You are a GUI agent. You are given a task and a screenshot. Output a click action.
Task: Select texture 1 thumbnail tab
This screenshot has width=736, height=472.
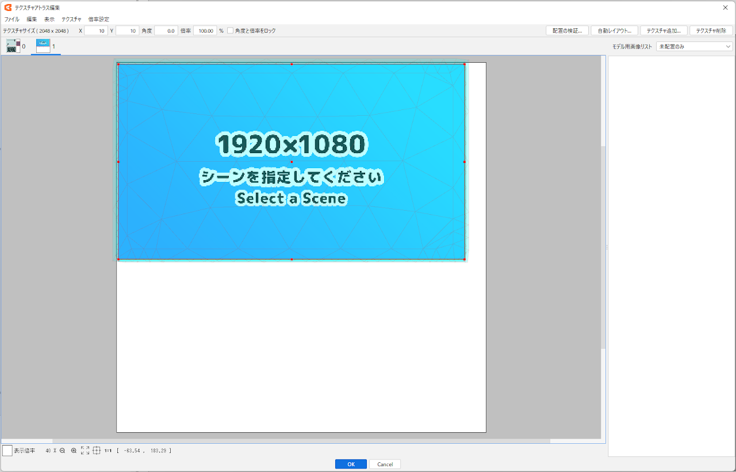pyautogui.click(x=44, y=46)
